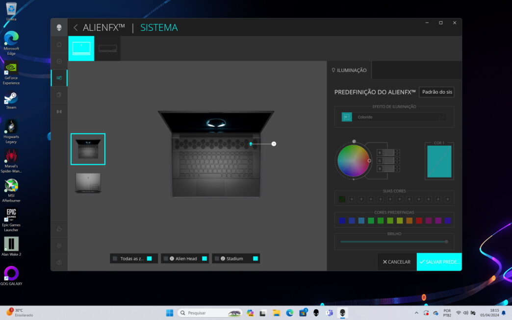Increase the G value with the stepper
The height and width of the screenshot is (320, 512).
(397, 159)
